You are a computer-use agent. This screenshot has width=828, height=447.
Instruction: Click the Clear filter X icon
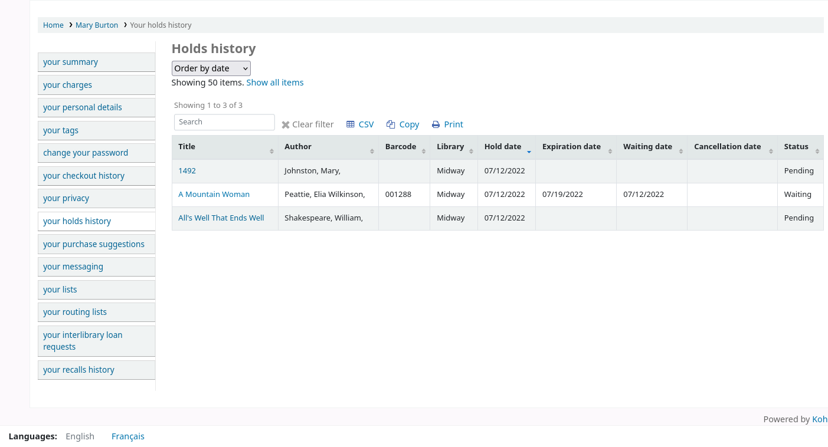(286, 125)
